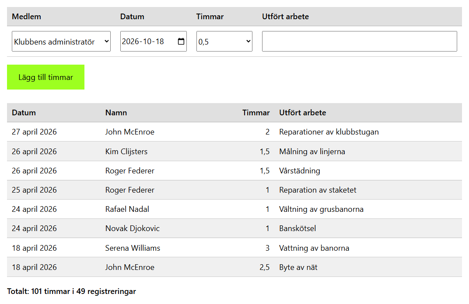Click Målning av linjerna
The width and height of the screenshot is (469, 304).
click(312, 152)
